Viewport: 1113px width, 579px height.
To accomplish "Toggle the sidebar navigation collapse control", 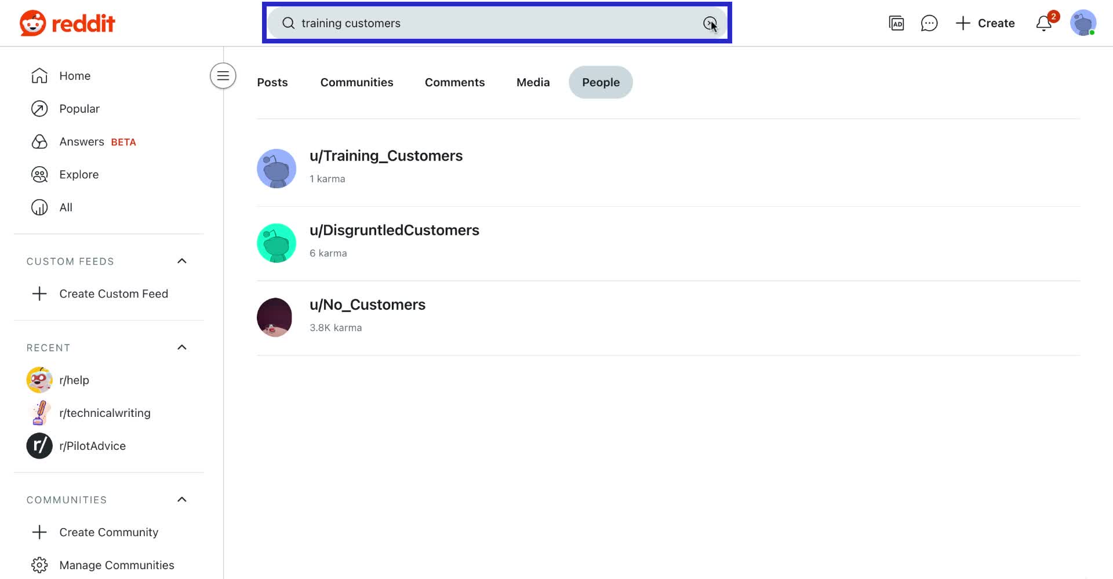I will click(x=223, y=76).
